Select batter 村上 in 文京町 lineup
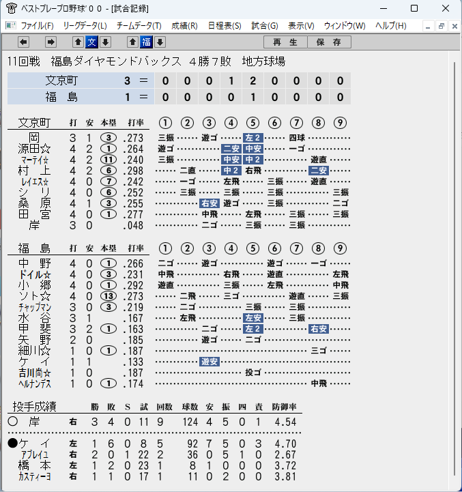This screenshot has height=492, width=462. tap(34, 171)
